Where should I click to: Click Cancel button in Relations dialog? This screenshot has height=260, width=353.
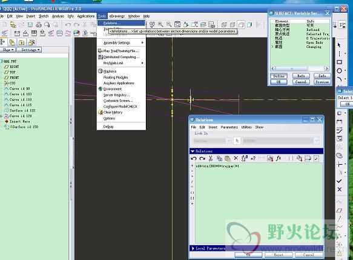click(x=309, y=255)
